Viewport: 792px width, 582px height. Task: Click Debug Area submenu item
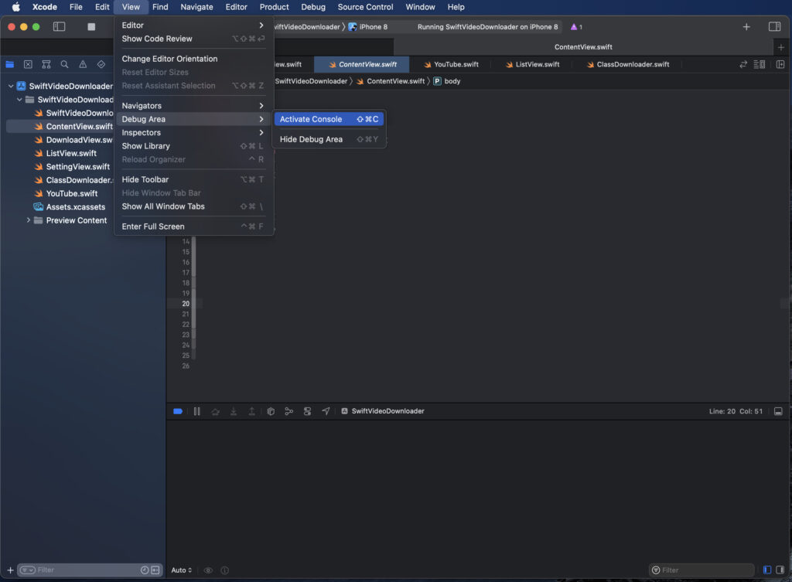(x=193, y=119)
